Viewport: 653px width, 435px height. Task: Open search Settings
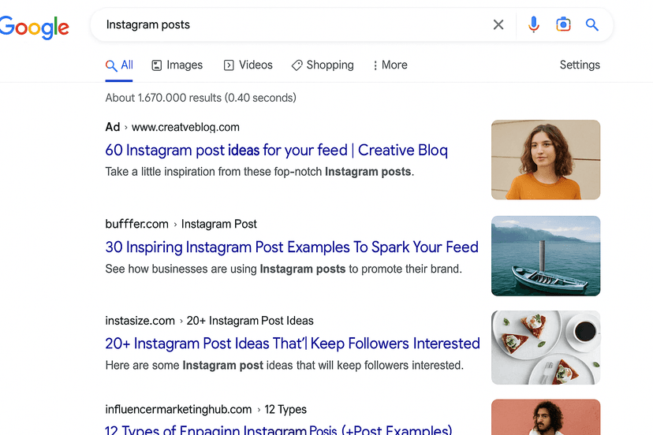click(x=580, y=65)
